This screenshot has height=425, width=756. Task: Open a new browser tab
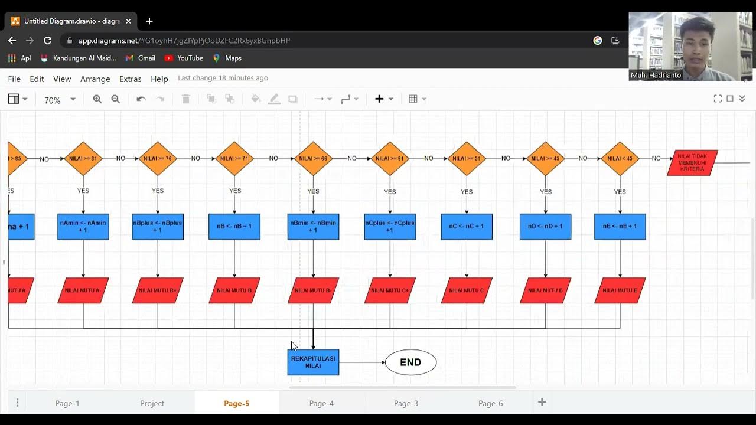tap(149, 21)
